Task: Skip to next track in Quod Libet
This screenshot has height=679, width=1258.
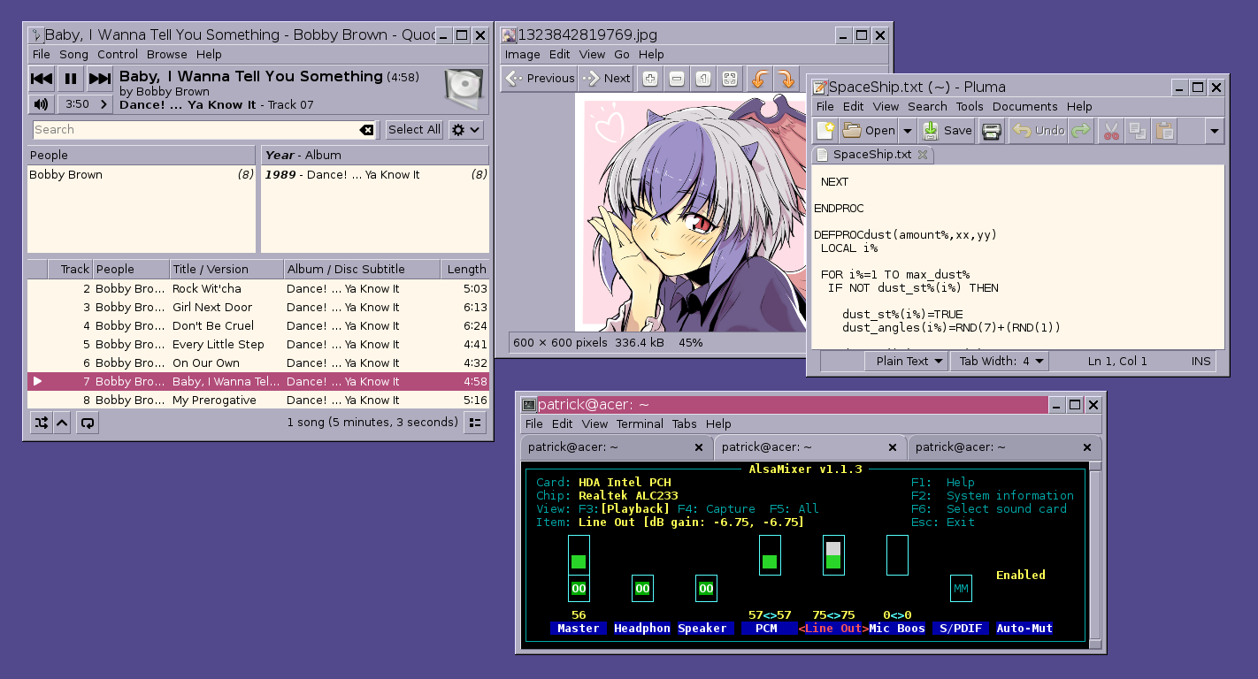Action: point(100,79)
